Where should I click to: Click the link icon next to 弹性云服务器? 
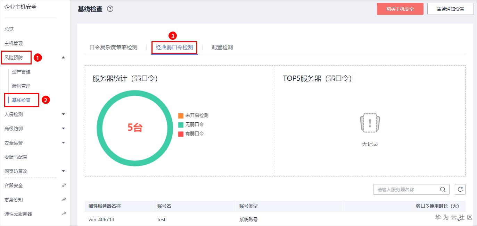pos(64,214)
